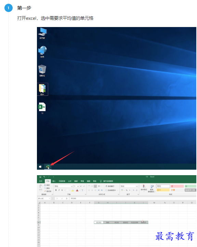Apply the Calculation cell style
The width and height of the screenshot is (197, 247).
177,190
